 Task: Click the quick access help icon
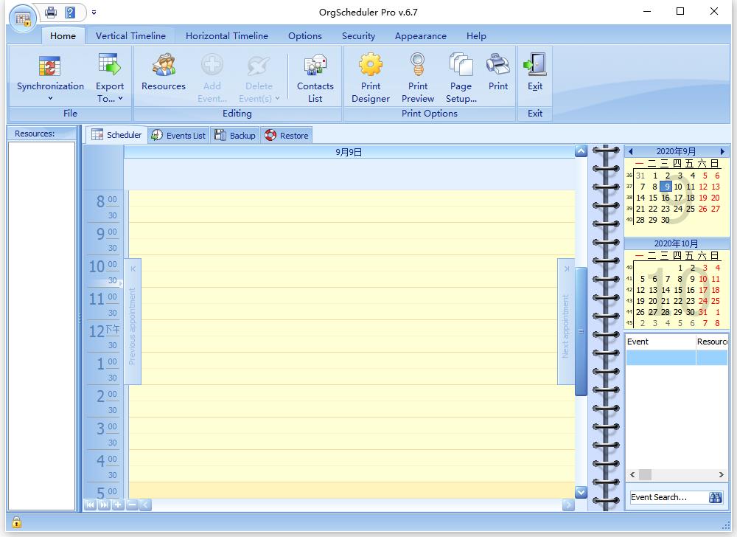click(70, 13)
